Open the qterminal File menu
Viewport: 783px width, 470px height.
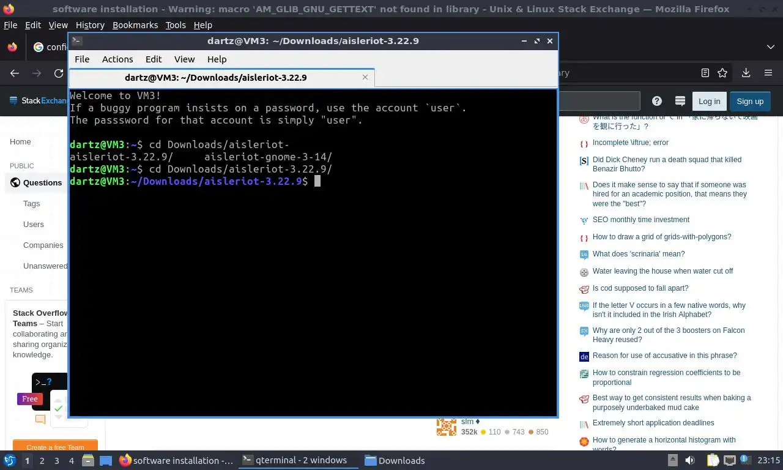[x=82, y=59]
